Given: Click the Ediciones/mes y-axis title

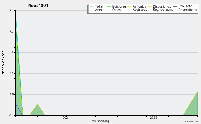Looking at the screenshot, I should (3, 63).
